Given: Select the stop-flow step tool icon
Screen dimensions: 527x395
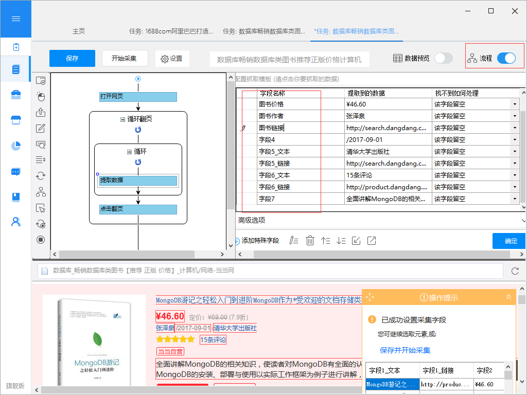Looking at the screenshot, I should pos(41,240).
